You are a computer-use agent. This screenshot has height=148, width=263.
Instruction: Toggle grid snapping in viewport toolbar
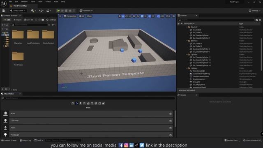[x=142, y=16]
